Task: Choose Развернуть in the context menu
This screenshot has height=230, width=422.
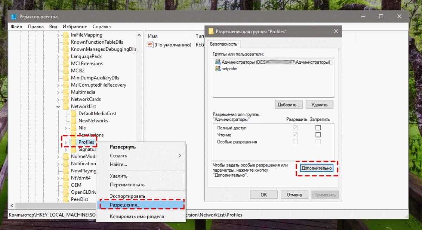Action: [x=142, y=147]
